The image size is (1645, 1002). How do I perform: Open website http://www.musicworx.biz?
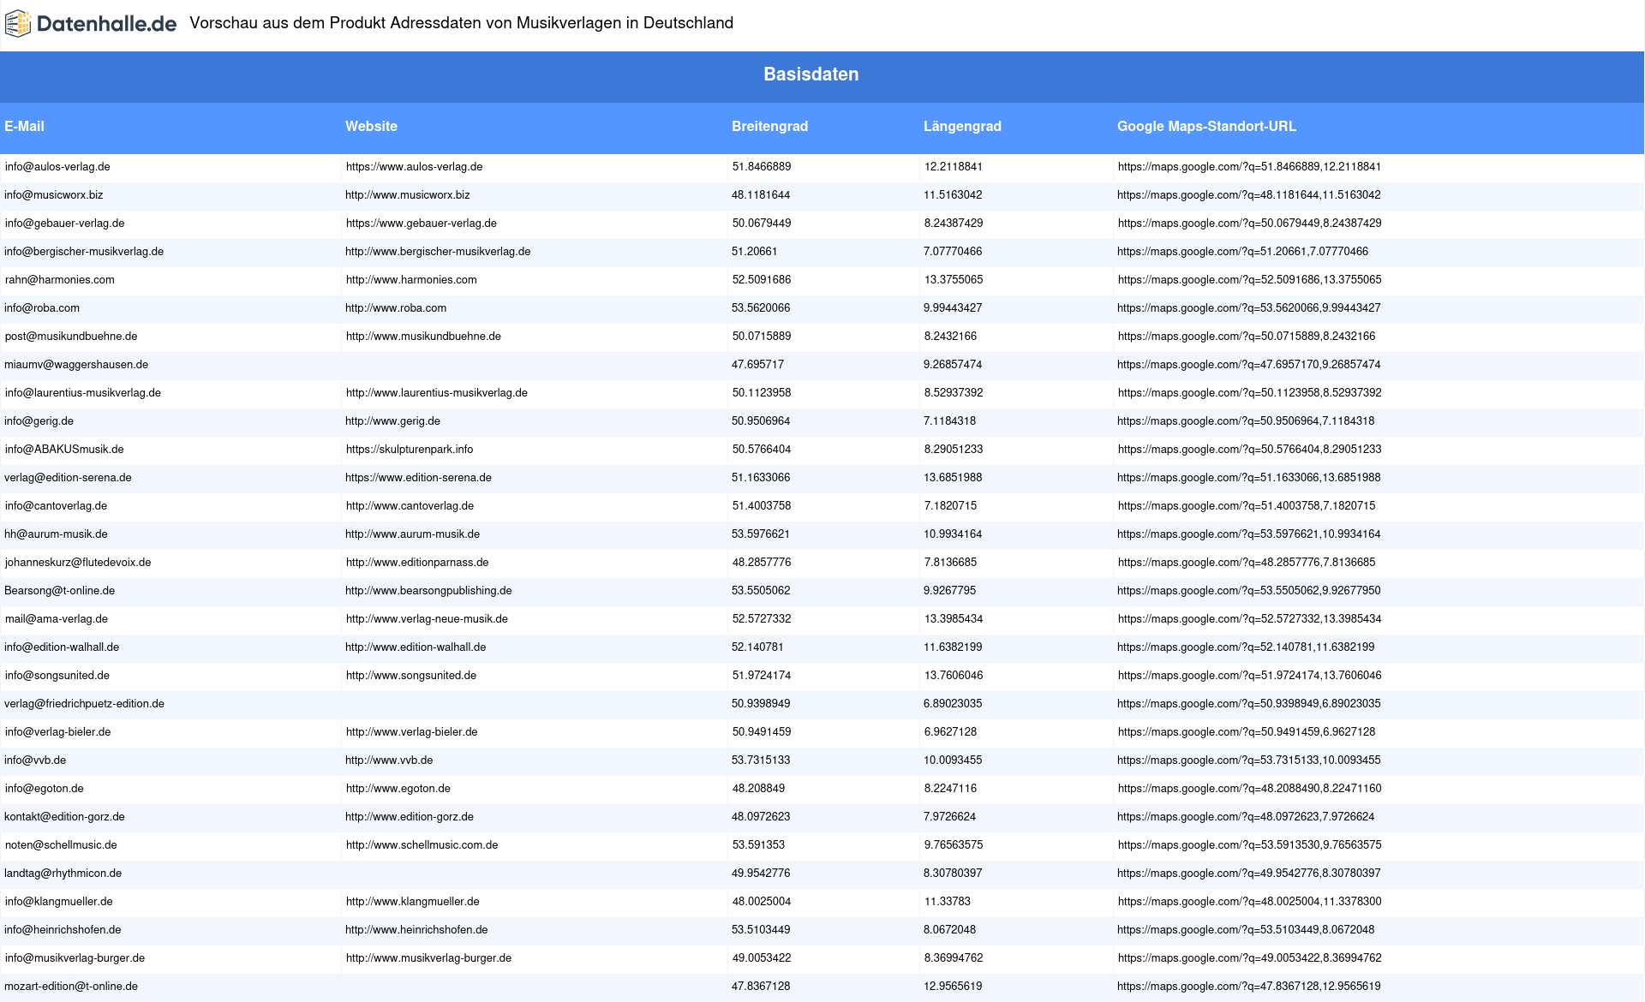407,195
